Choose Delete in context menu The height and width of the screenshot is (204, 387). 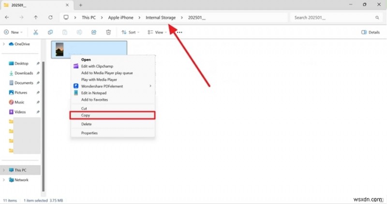click(113, 124)
